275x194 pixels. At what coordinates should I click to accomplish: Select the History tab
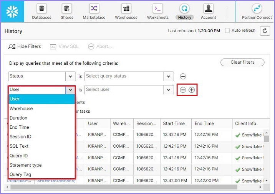(x=184, y=12)
